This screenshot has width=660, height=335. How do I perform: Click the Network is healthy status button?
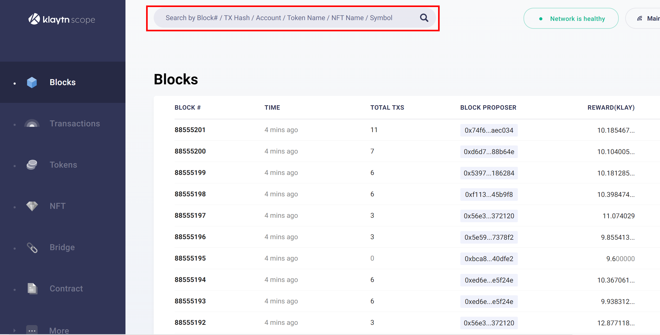(x=571, y=19)
